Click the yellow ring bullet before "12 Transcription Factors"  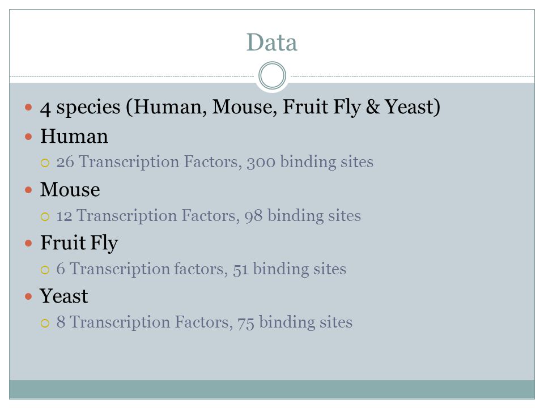[x=45, y=216]
